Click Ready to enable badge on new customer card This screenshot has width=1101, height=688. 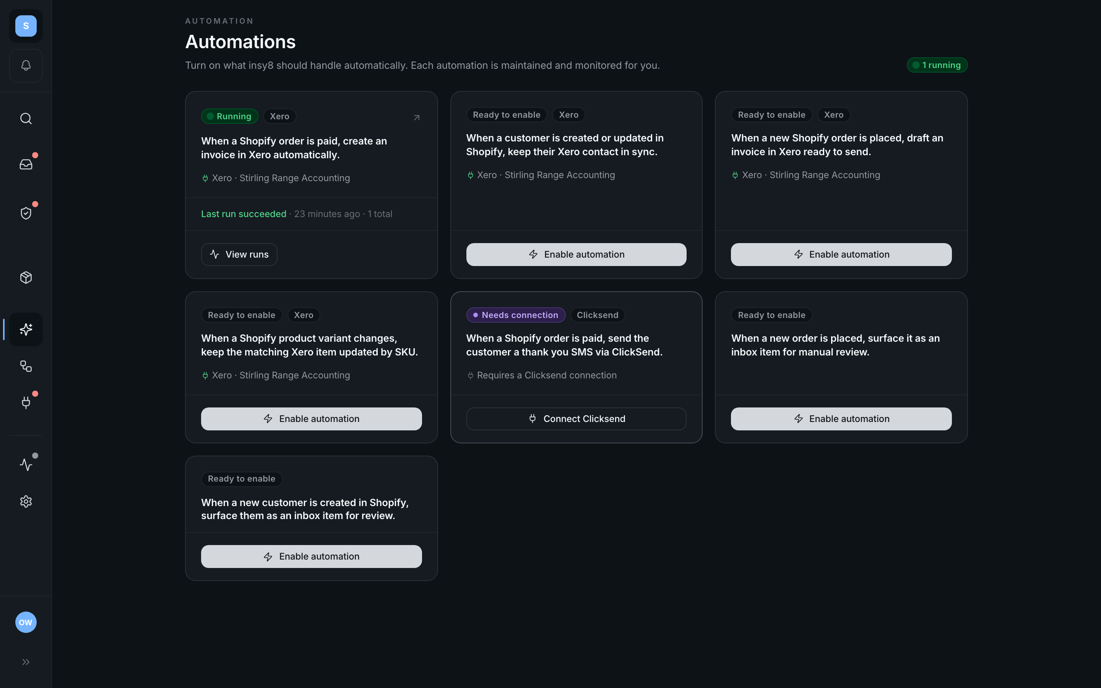[x=241, y=479]
